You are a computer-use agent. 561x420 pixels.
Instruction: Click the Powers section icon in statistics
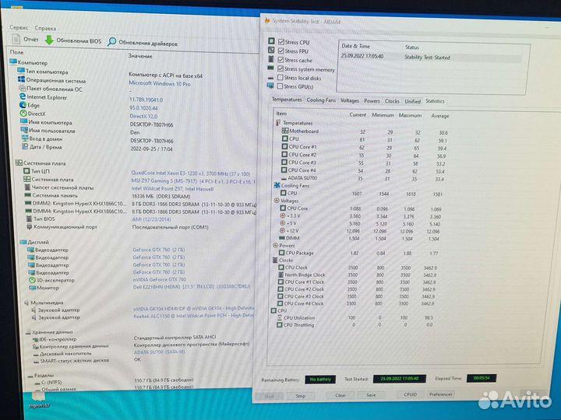click(x=276, y=245)
